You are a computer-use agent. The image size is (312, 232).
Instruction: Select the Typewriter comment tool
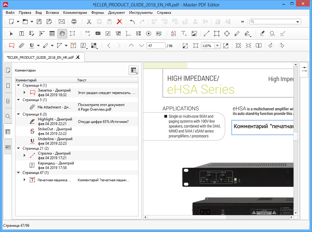(73, 46)
